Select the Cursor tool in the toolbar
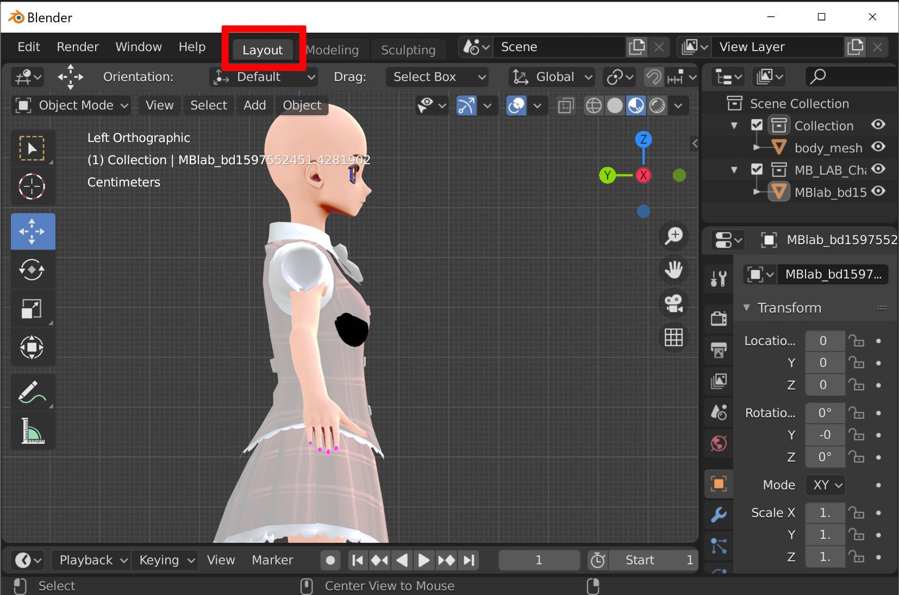 (x=32, y=187)
